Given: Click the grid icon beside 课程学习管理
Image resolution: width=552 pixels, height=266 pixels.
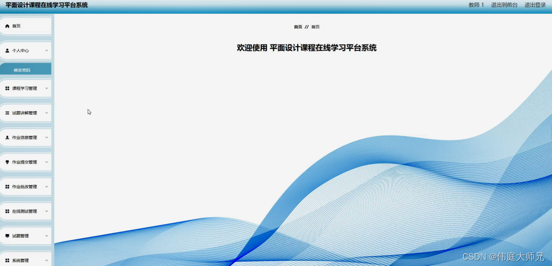Looking at the screenshot, I should (7, 88).
